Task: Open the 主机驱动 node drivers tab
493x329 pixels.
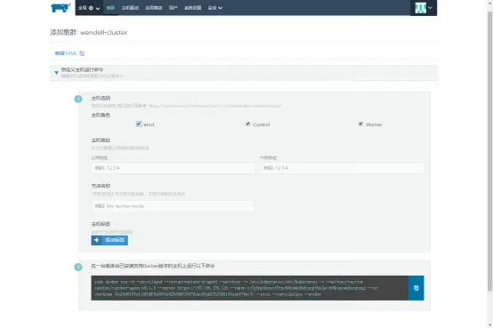Action: [130, 8]
